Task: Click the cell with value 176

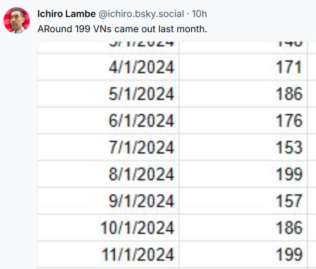Action: pos(243,121)
